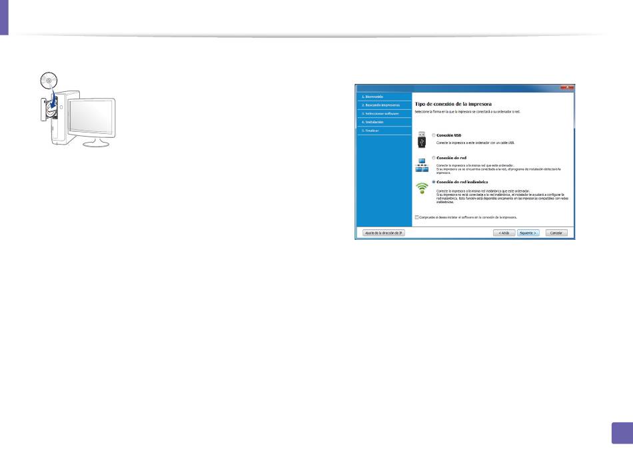
Task: Tick the Compruebe si desea instalar software checkbox
Action: tap(417, 217)
